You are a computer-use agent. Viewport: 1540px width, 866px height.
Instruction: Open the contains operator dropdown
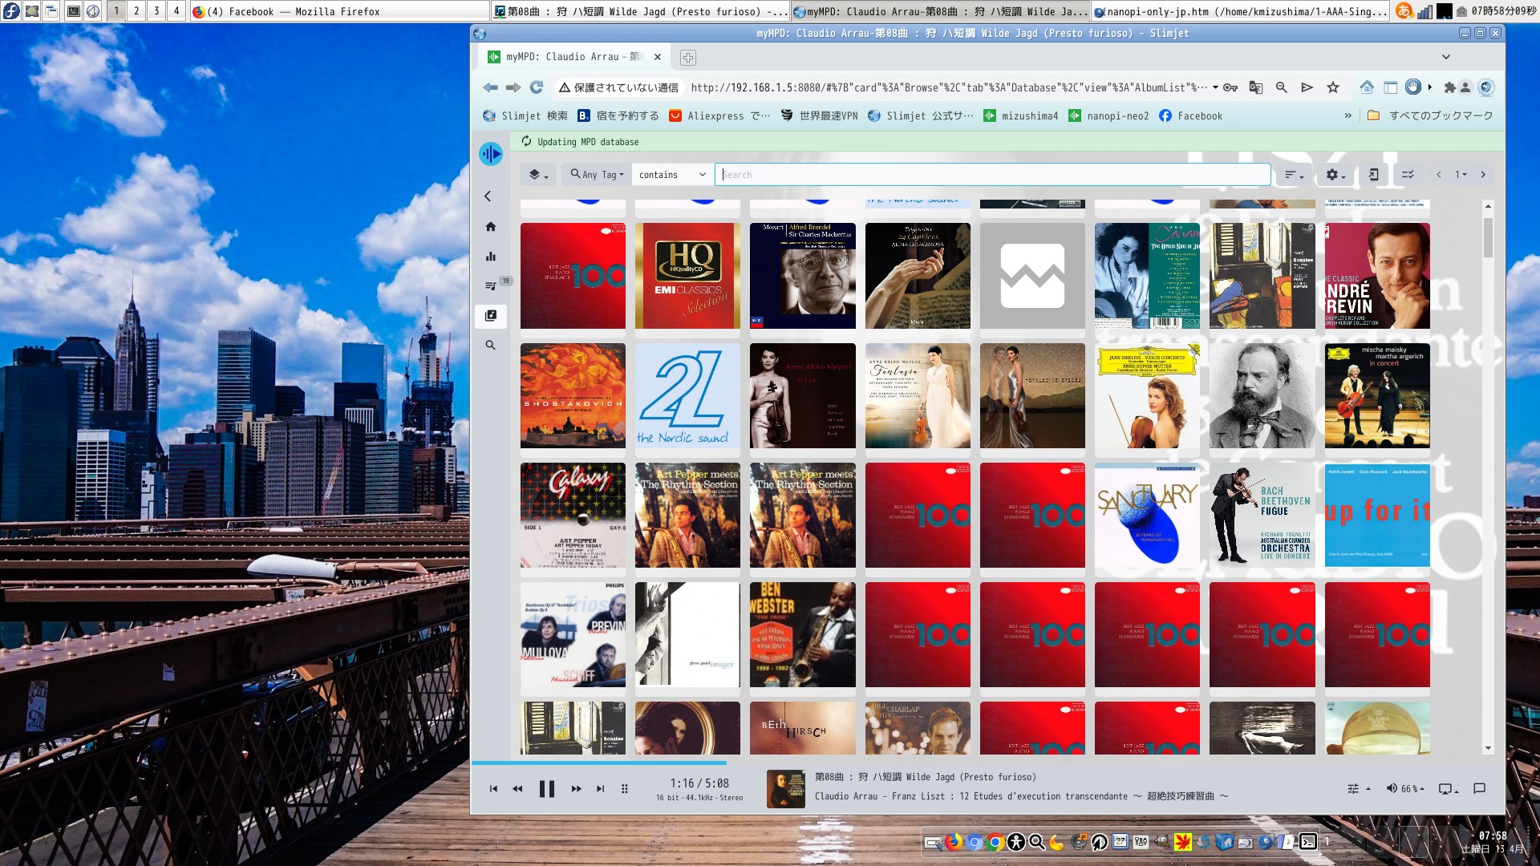tap(672, 175)
